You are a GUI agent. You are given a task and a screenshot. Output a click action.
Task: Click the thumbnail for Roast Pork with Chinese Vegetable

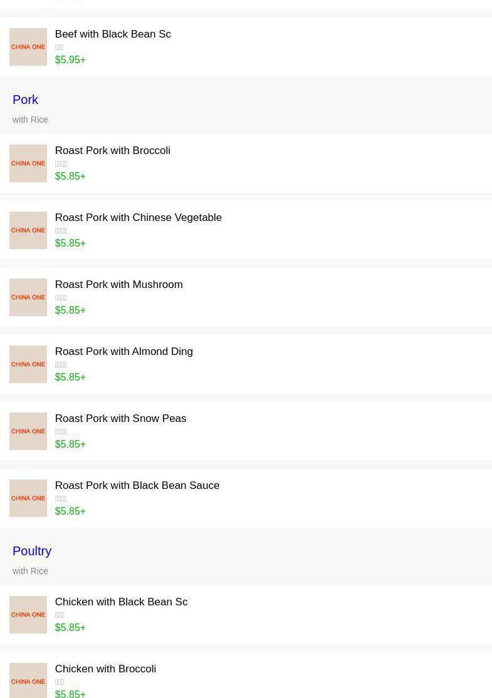point(28,230)
